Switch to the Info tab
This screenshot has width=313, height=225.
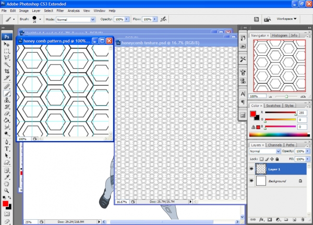[294, 35]
